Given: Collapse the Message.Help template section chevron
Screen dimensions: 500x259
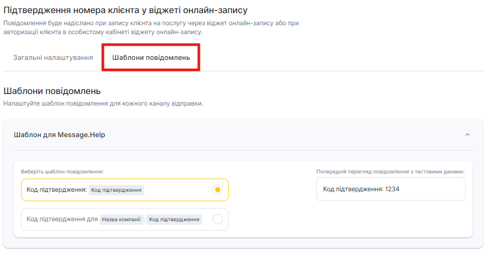Looking at the screenshot, I should 467,134.
